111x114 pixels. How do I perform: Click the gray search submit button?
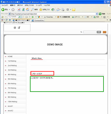tap(99, 32)
